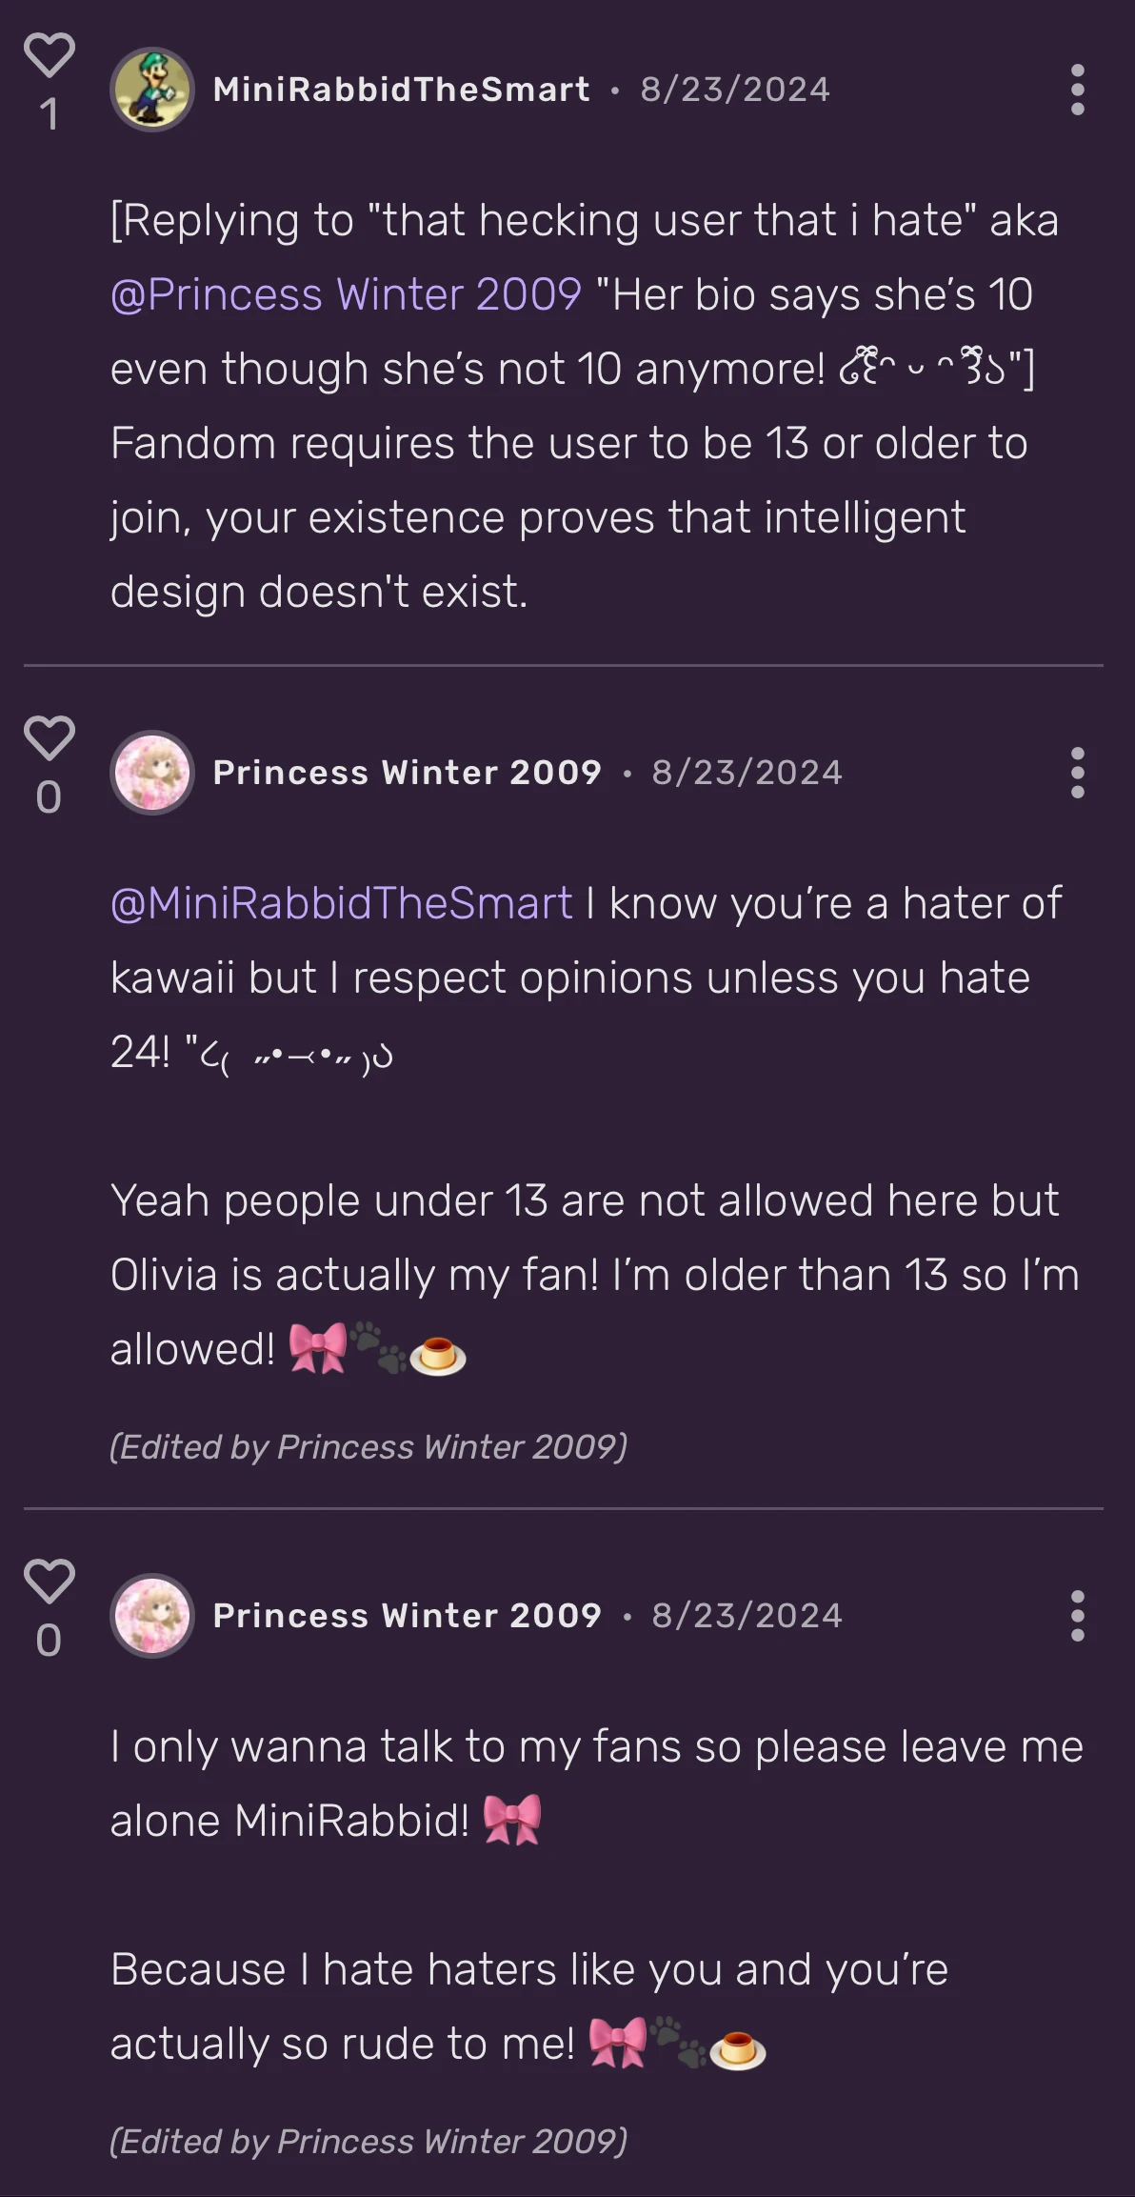Screen dimensions: 1135x2197
Task: Follow the @Princess Winter 2009 mention link
Action: click(346, 294)
